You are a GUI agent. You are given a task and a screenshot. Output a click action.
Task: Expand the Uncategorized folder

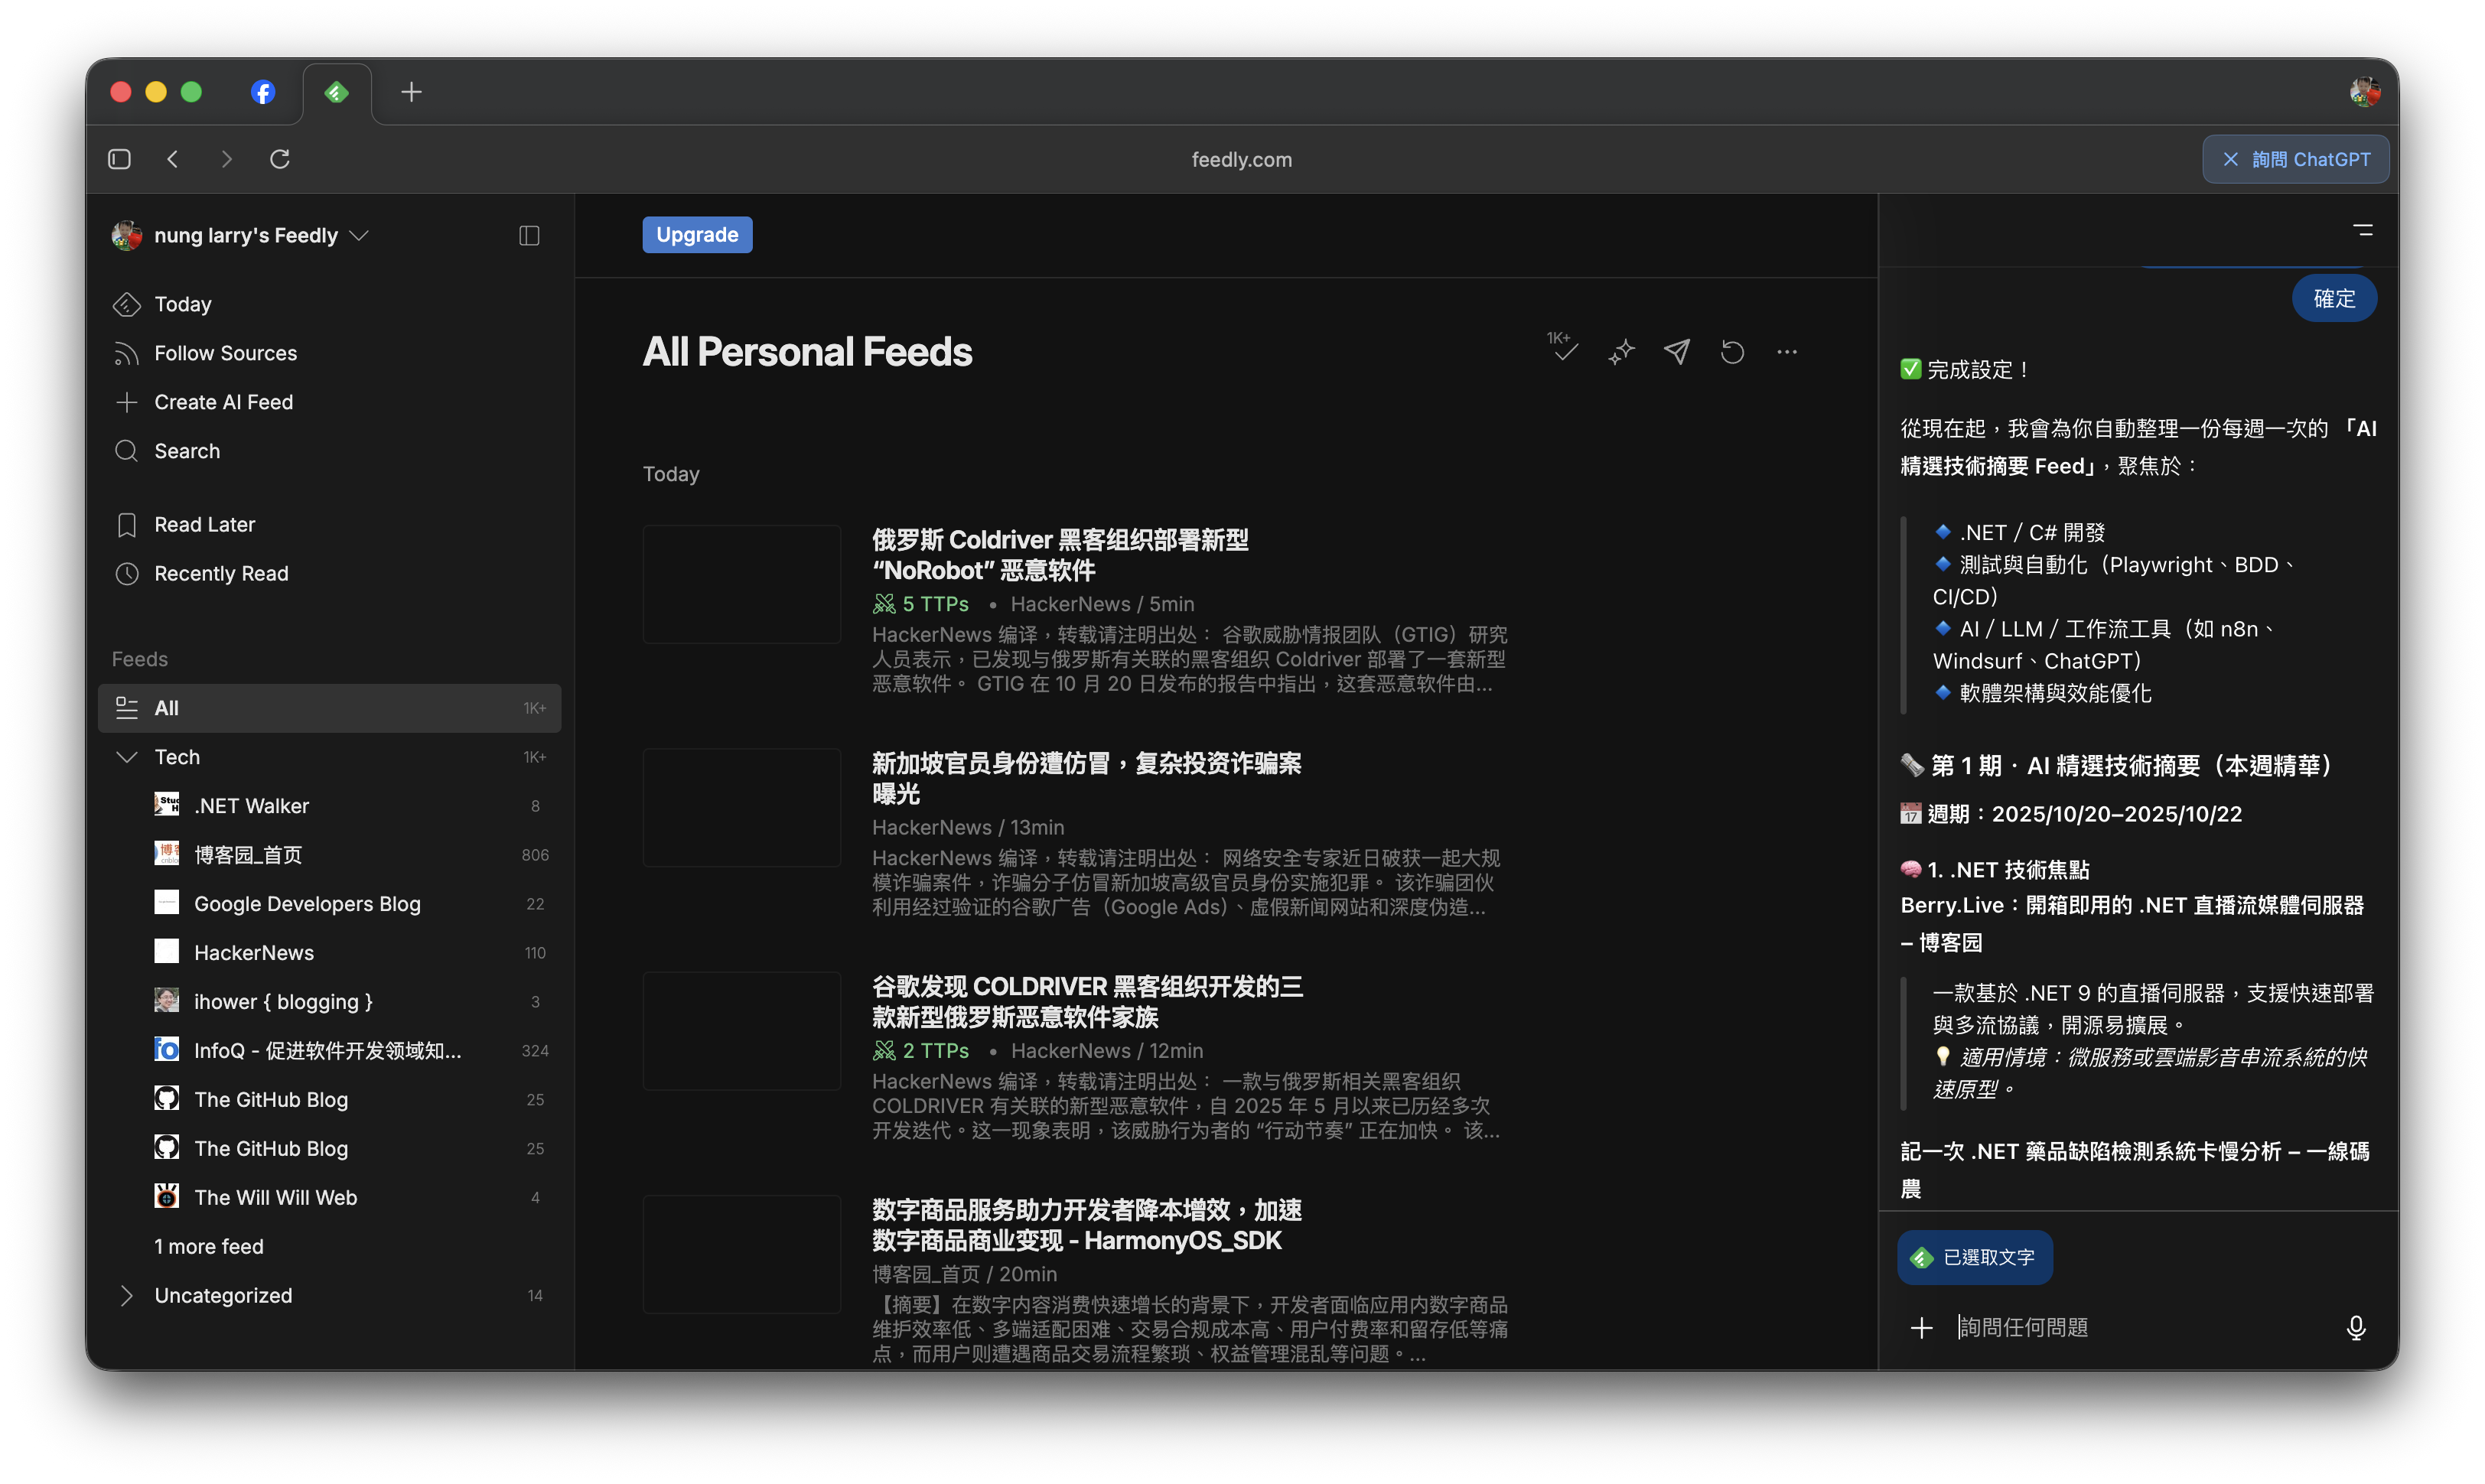(x=126, y=1296)
